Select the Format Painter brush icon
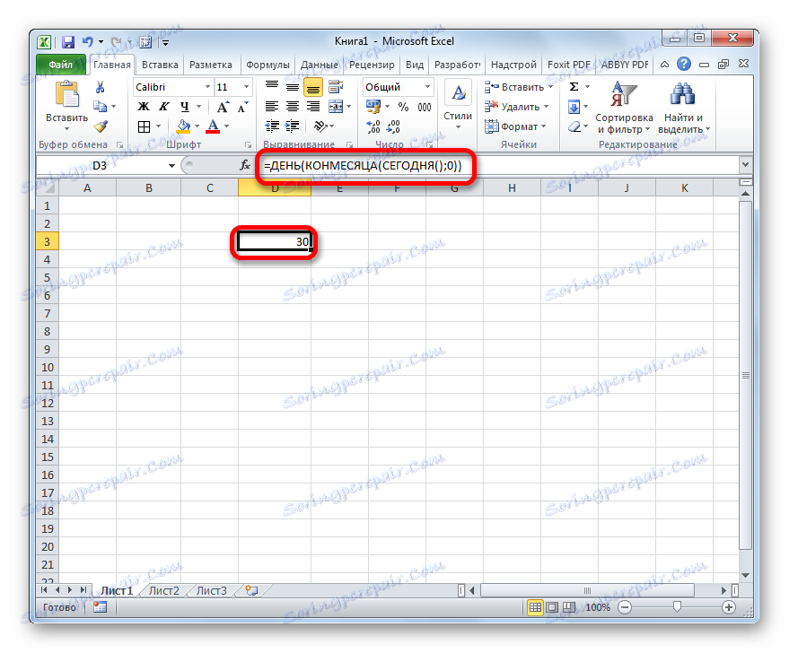789x653 pixels. [98, 126]
